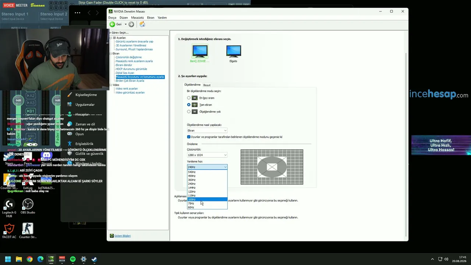Open Video görüntüsü ayarları page
The height and width of the screenshot is (265, 471).
point(130,92)
